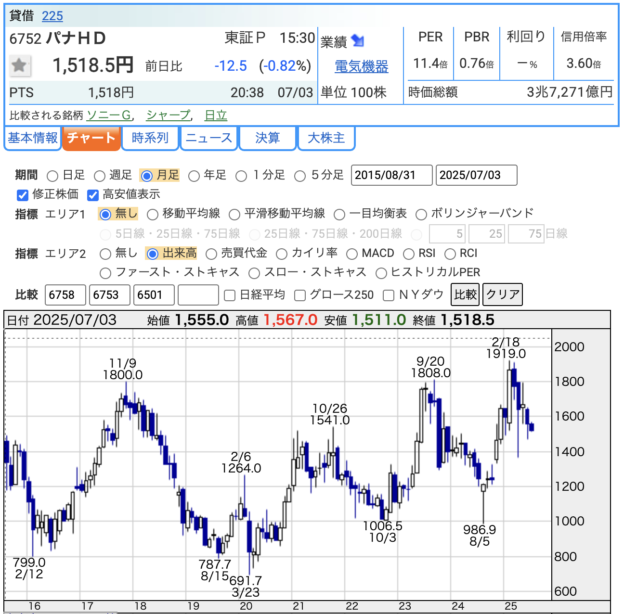624x614 pixels.
Task: Click the 時価総額 3兆7,271億円 value
Action: point(570,92)
